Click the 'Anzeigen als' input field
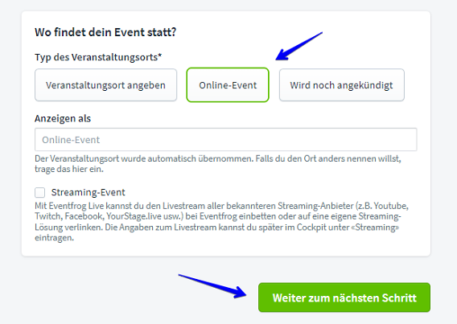Screen dimensions: 457x324 [x=225, y=140]
